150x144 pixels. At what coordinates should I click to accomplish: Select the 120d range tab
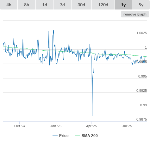coord(103,5)
